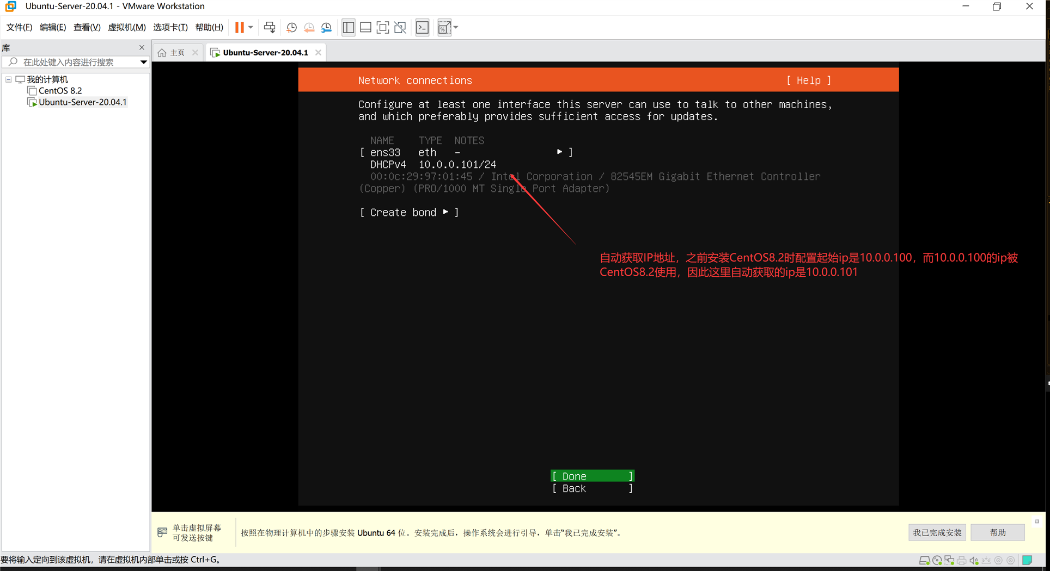Toggle the thumbnail bar view icon

point(366,27)
